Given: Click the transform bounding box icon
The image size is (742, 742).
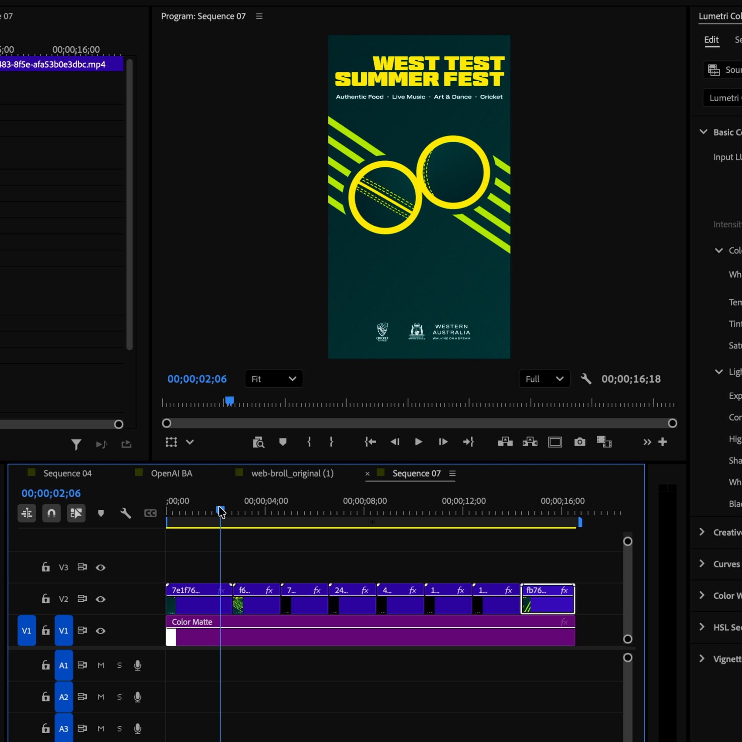Looking at the screenshot, I should tap(171, 442).
